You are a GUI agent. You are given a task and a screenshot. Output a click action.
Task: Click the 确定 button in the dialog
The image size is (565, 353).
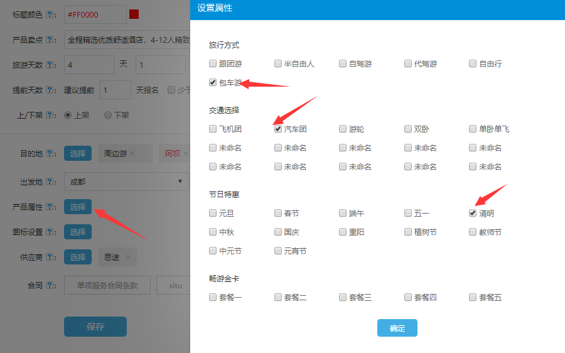click(397, 328)
